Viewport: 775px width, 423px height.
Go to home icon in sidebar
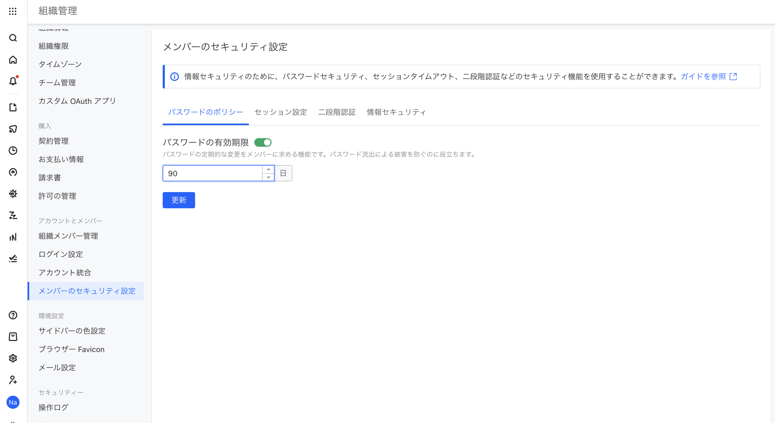[13, 60]
